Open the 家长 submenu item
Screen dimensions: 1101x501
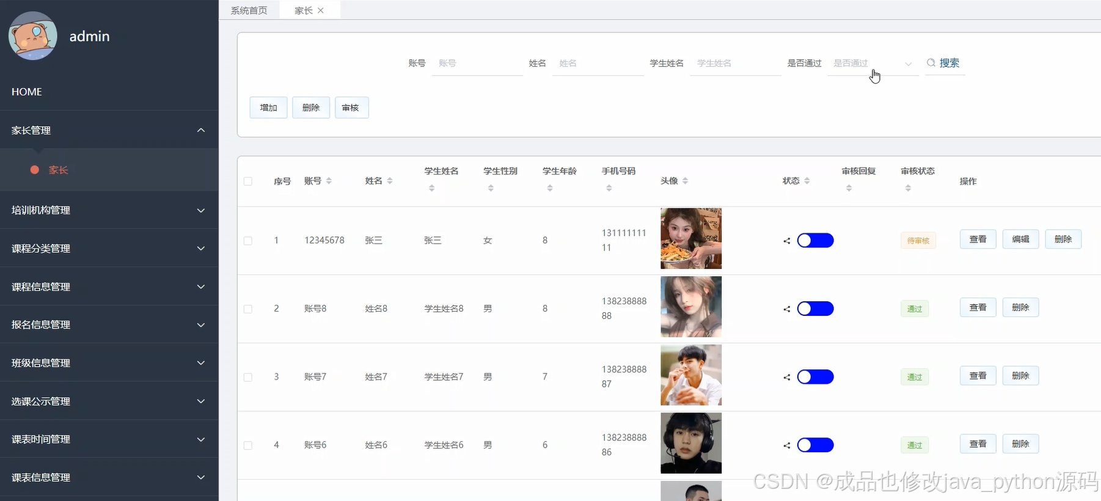point(109,170)
